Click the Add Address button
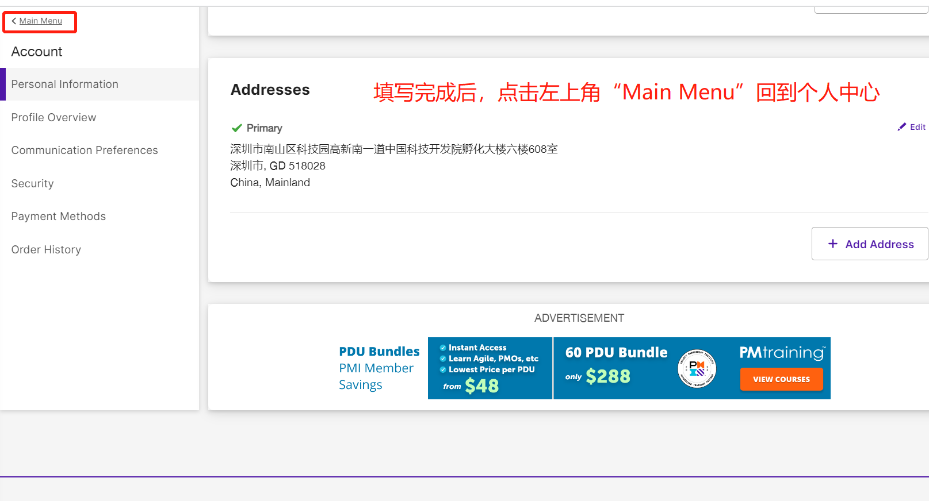Viewport: 929px width, 501px height. tap(870, 244)
